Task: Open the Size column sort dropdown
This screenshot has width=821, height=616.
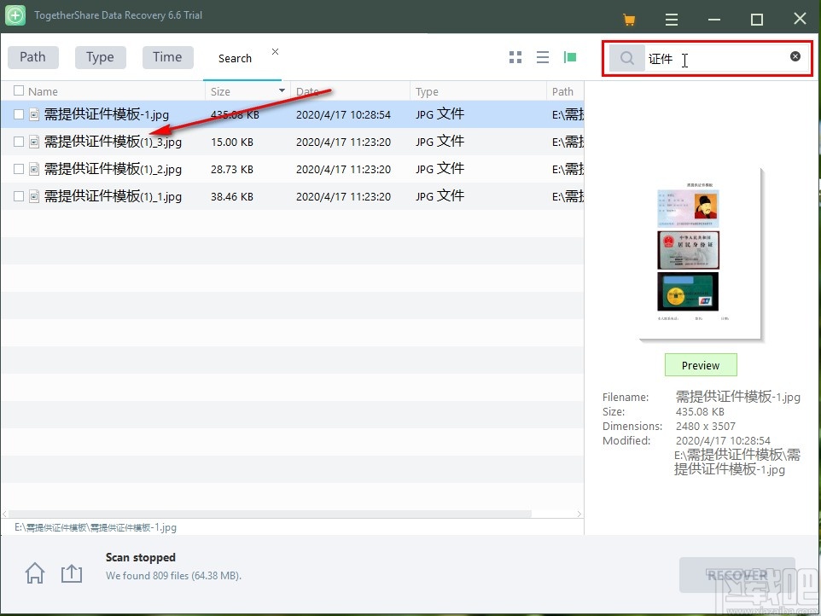Action: click(282, 90)
